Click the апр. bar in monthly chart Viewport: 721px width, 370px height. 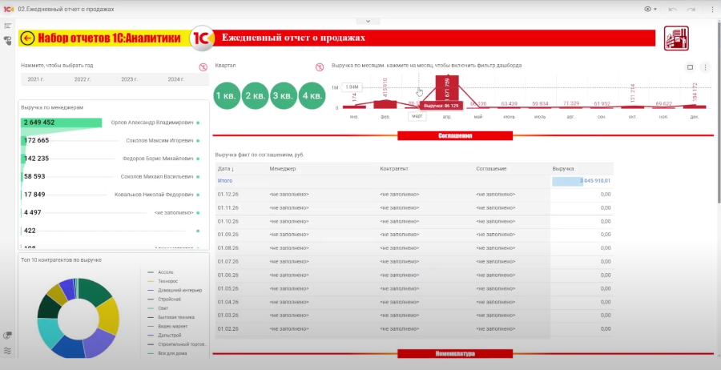coord(447,92)
